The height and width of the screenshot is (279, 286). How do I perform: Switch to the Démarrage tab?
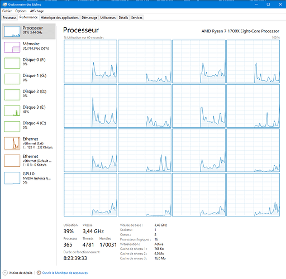click(x=89, y=18)
